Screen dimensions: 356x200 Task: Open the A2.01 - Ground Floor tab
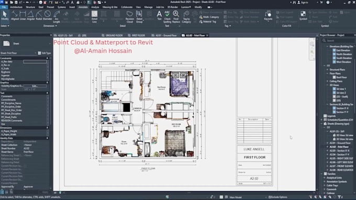click(x=164, y=36)
